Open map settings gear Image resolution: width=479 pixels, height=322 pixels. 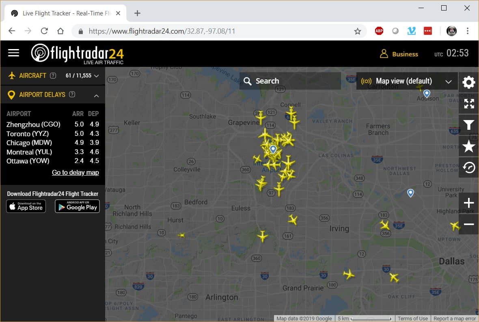pyautogui.click(x=468, y=82)
